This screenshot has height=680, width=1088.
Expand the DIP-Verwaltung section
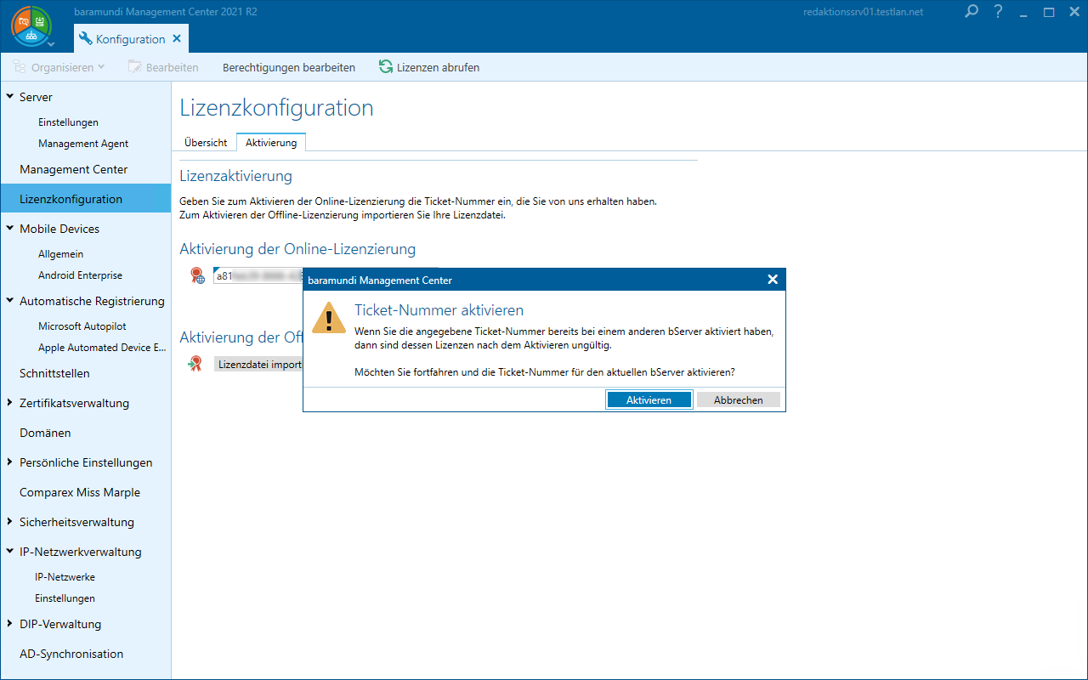click(x=9, y=624)
